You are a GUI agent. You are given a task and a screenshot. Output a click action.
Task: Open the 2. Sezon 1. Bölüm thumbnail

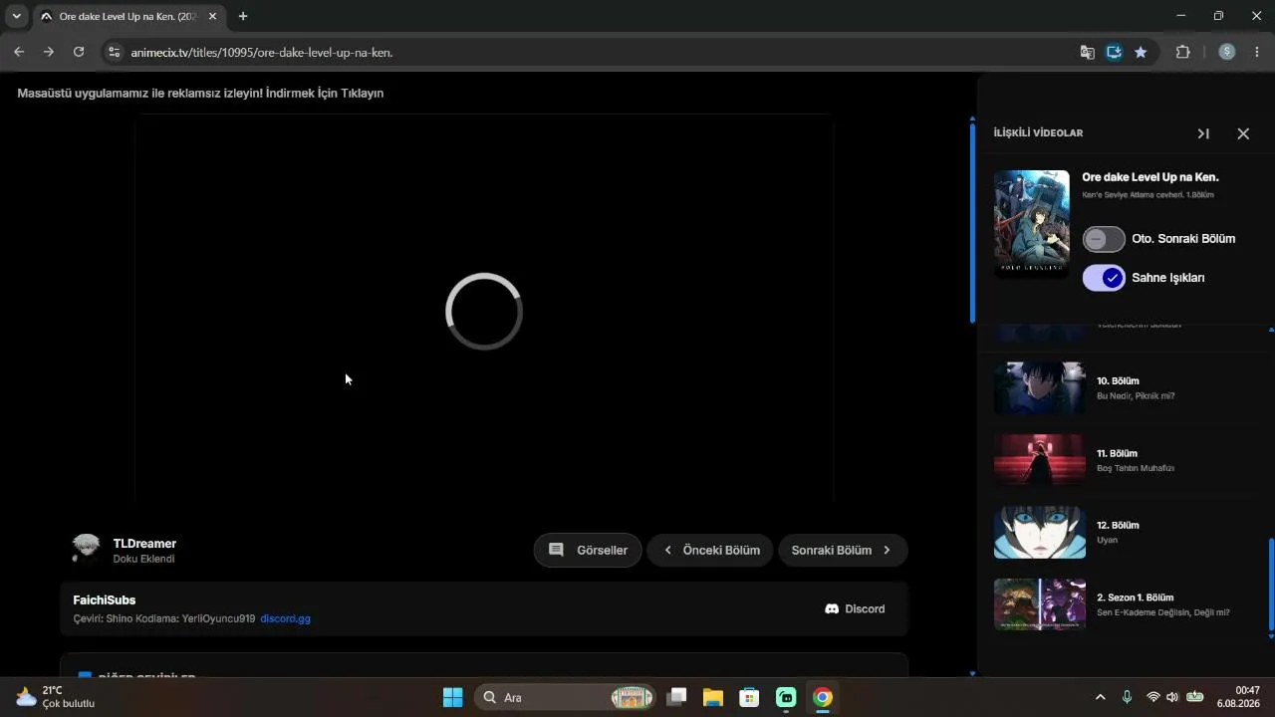pos(1040,604)
